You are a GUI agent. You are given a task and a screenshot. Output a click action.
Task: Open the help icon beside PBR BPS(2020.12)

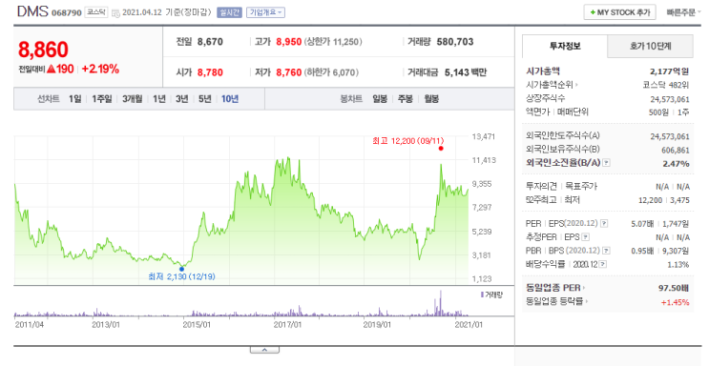606,251
